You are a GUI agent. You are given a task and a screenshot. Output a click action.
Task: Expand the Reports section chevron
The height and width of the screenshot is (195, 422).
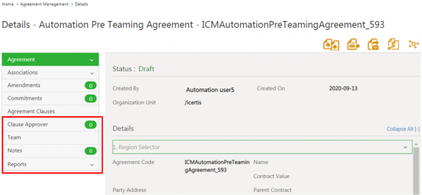tap(92, 164)
